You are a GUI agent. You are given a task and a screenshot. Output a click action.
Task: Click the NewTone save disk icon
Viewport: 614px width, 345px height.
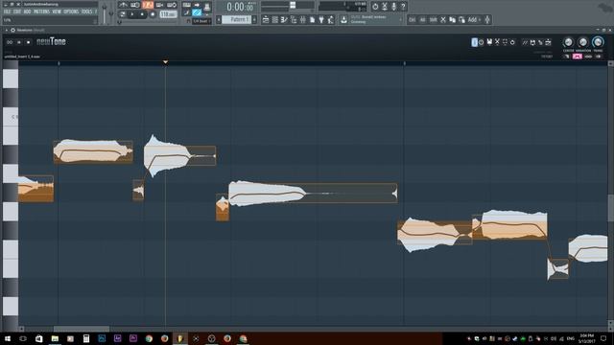click(x=489, y=42)
